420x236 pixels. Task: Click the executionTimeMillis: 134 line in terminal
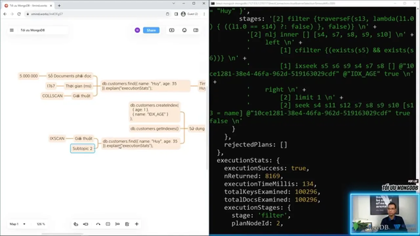tap(270, 184)
